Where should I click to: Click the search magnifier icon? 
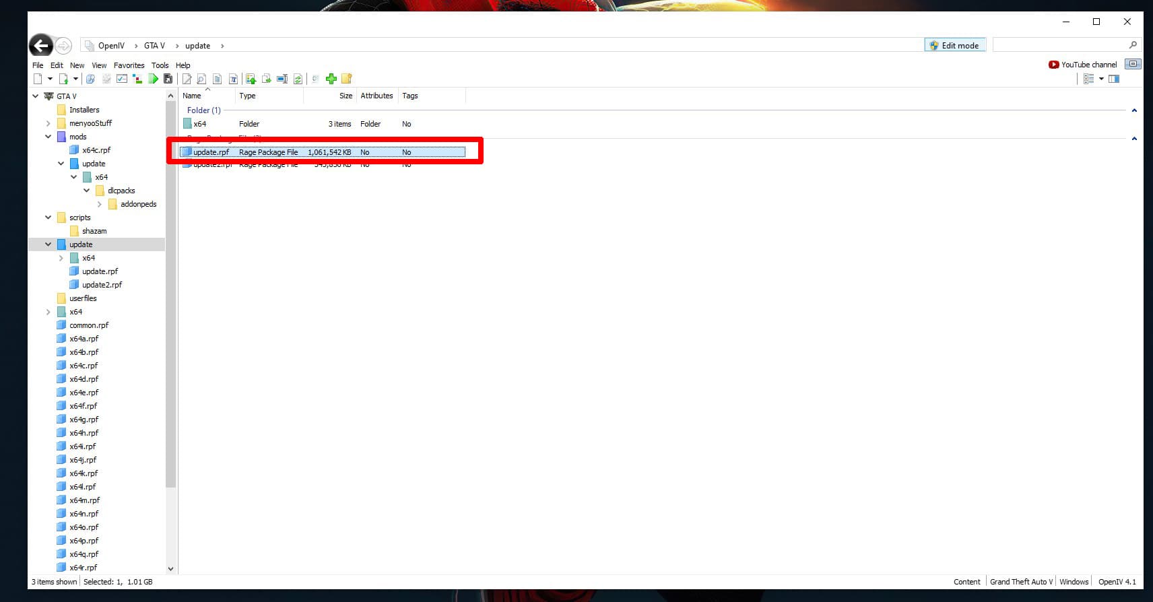pyautogui.click(x=1133, y=45)
